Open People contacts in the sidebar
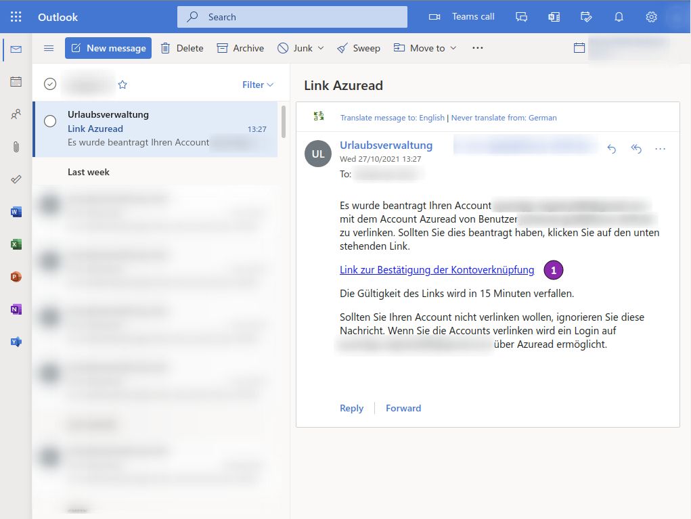Viewport: 691px width, 519px height. tap(16, 114)
